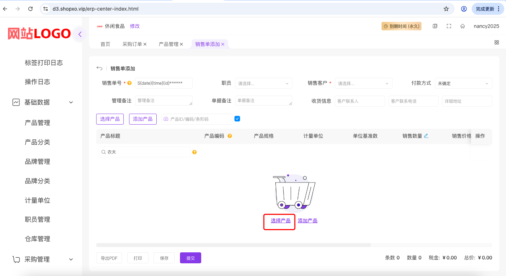Expand the 采购管理 sidebar section
Viewport: 506px width, 276px height.
click(71, 259)
